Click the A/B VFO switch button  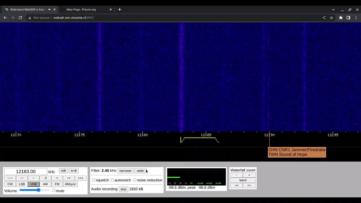(x=63, y=171)
